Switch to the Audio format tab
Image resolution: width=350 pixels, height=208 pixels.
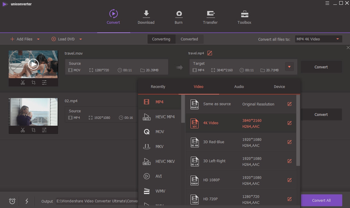(x=239, y=87)
